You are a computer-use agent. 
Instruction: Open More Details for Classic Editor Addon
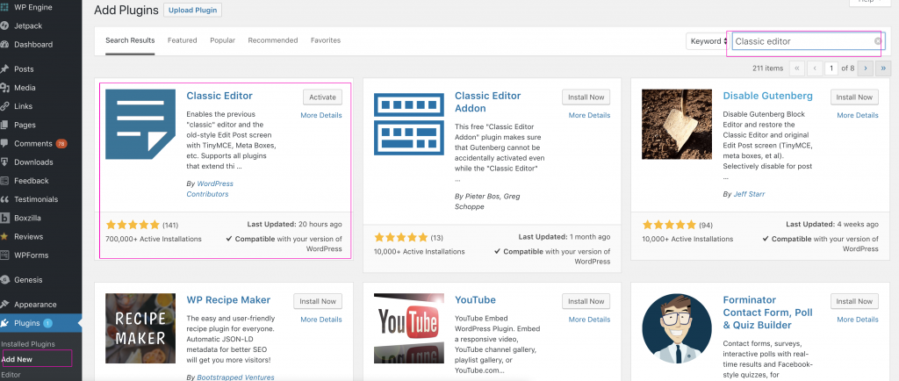point(589,115)
